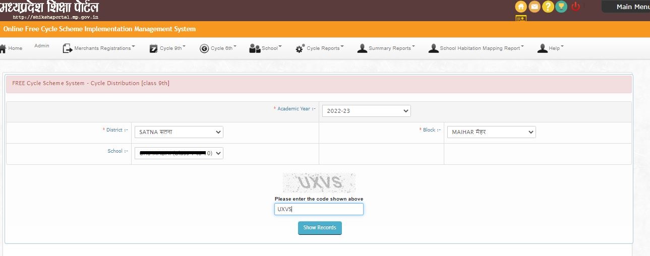Click the captcha code input field

coord(319,209)
